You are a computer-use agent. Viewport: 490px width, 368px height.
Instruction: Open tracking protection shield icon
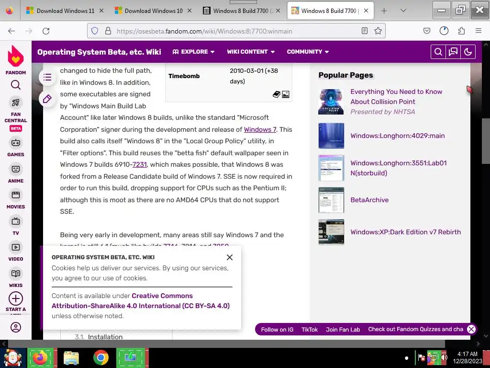(x=95, y=31)
